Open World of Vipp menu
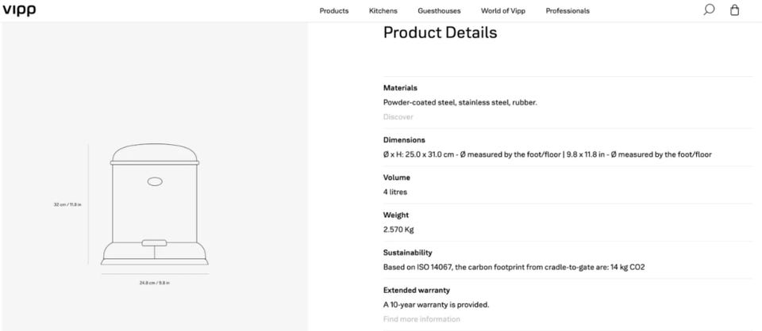The width and height of the screenshot is (762, 331). pos(502,11)
